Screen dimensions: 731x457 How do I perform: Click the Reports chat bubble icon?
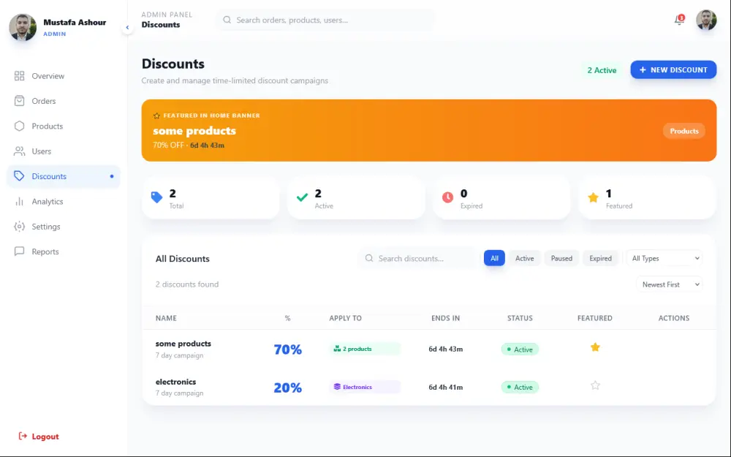point(19,252)
